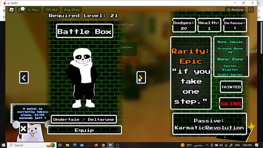
Task: Click the Dodges: 20 stat box
Action: click(184, 25)
